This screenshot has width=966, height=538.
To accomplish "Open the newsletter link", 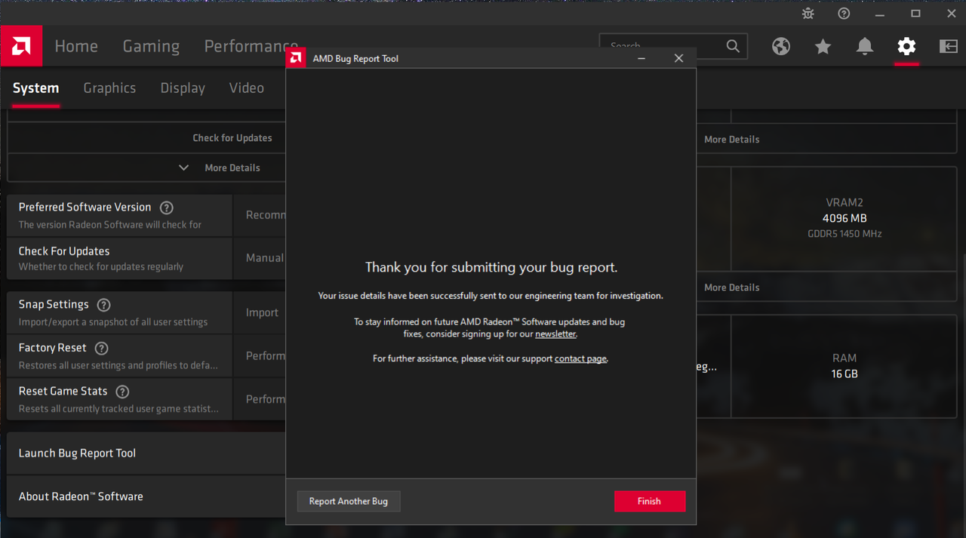I will [555, 334].
